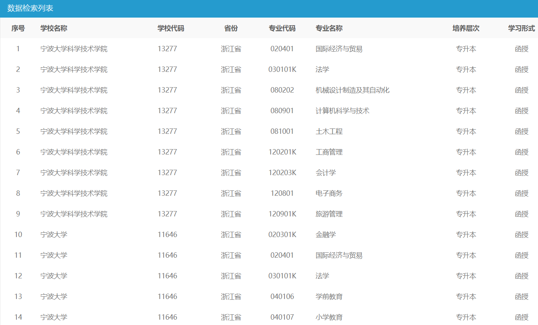Screen dimensions: 538x325
Task: Click major code 081001
Action: click(x=282, y=132)
